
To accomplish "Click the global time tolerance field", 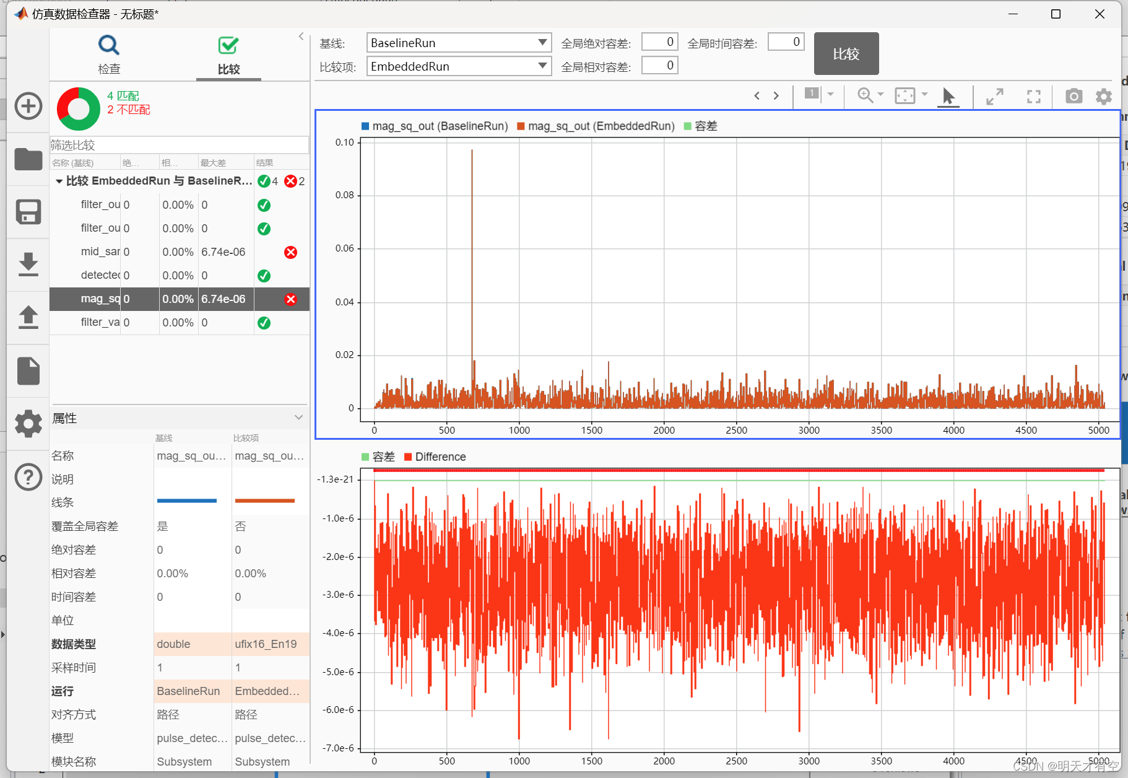I will point(786,42).
